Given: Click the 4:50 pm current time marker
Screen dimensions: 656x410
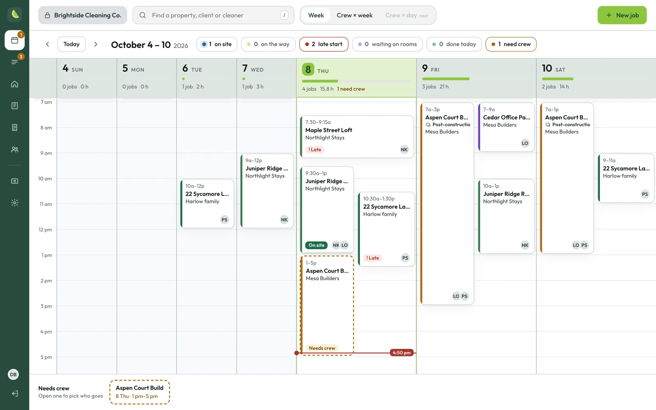Looking at the screenshot, I should click(x=401, y=353).
